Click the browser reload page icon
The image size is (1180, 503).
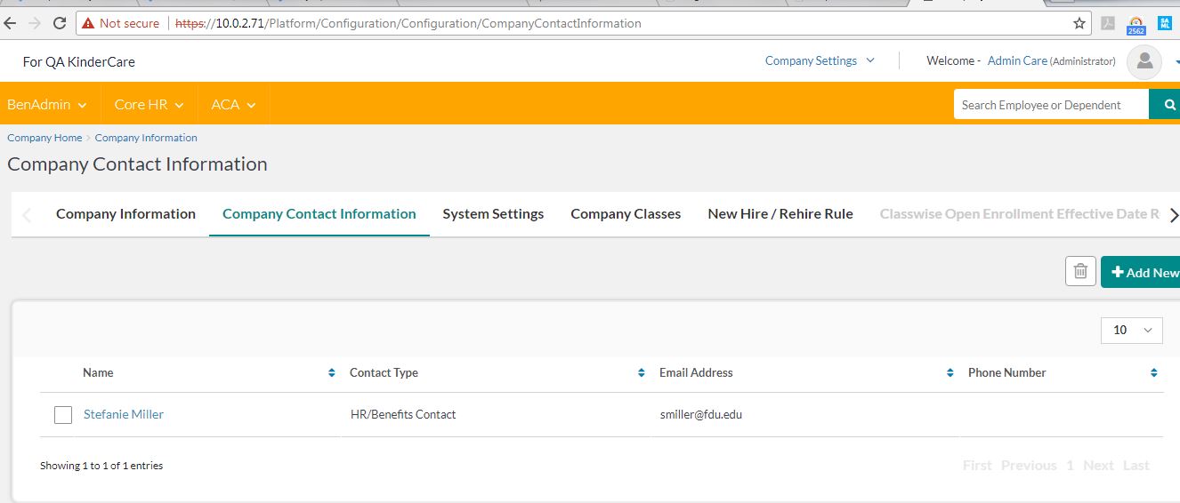pos(60,24)
